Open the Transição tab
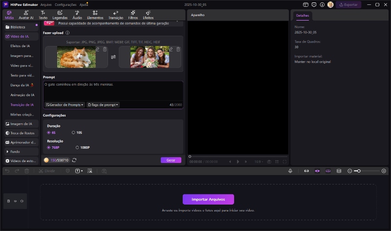 tap(116, 15)
